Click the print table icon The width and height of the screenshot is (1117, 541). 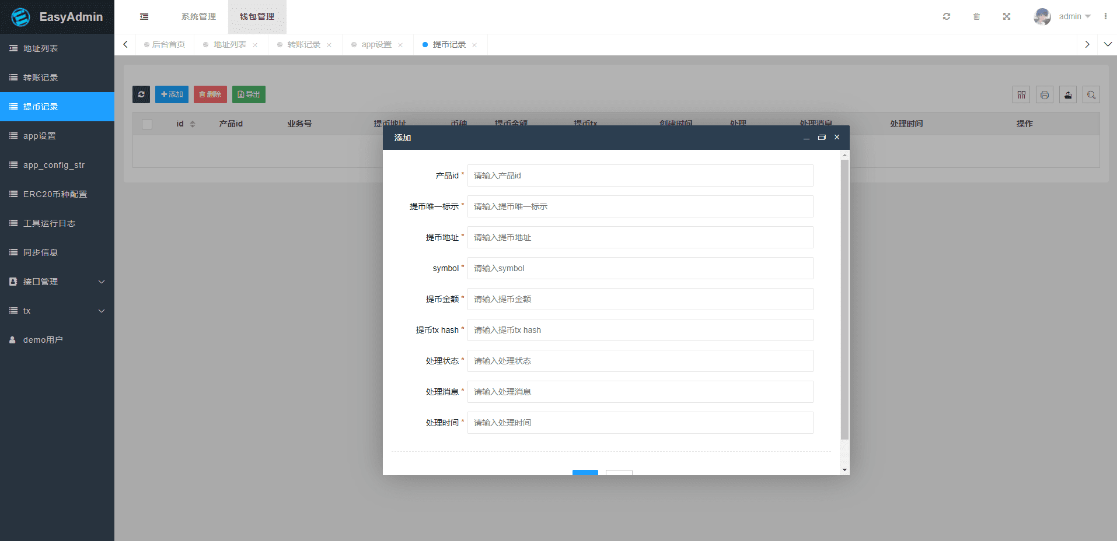(1045, 94)
